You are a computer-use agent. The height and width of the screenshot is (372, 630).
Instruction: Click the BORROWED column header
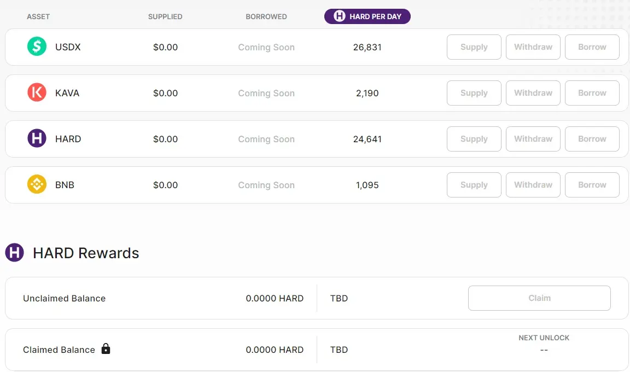266,16
